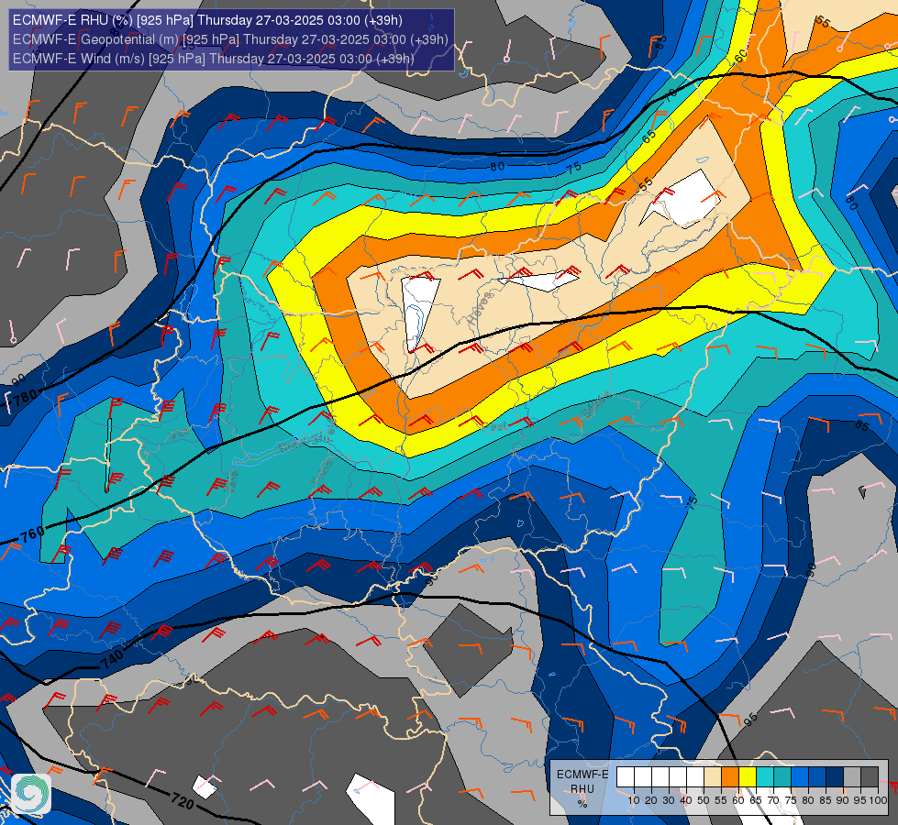Pick the light gray 90–95 legend swatch
The image size is (898, 825).
[x=852, y=776]
